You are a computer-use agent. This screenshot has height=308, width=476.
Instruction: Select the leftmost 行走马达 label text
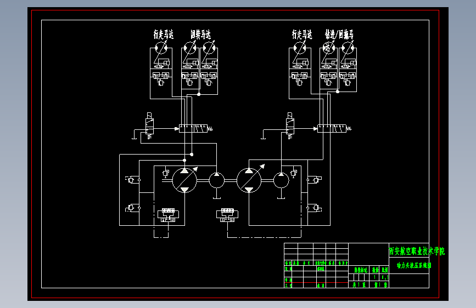point(163,35)
